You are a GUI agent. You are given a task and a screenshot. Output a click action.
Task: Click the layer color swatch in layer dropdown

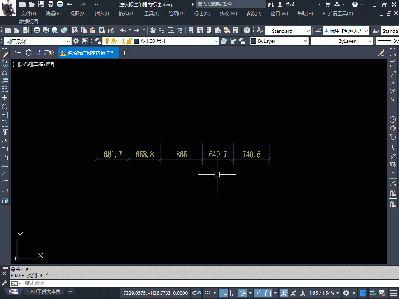click(136, 41)
